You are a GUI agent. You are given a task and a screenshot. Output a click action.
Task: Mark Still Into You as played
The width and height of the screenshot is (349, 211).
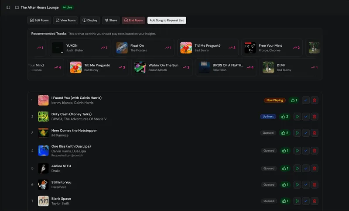306,185
